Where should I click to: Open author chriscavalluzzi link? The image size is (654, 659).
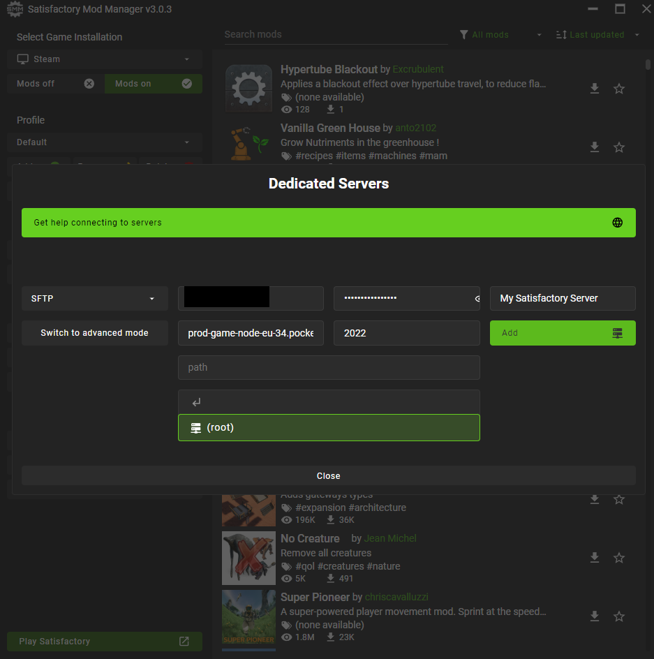pos(396,598)
